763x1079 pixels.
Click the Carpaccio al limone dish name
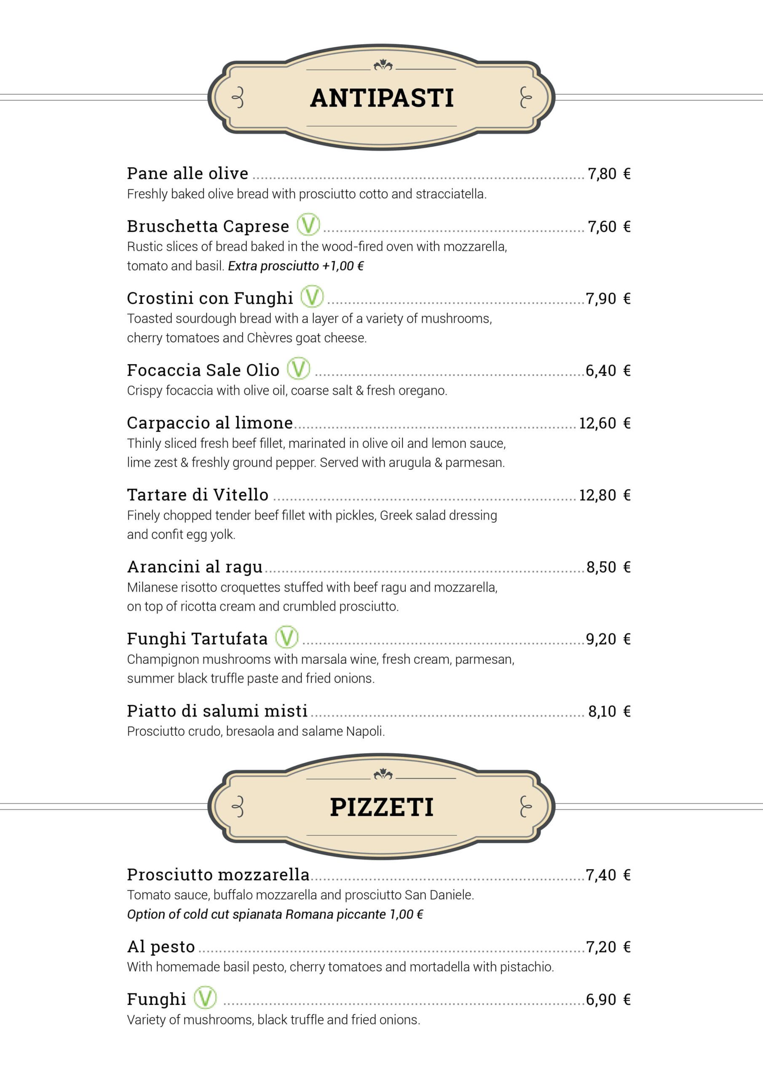[x=209, y=423]
